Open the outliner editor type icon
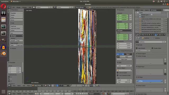The height and width of the screenshot is (95, 169). (137, 10)
